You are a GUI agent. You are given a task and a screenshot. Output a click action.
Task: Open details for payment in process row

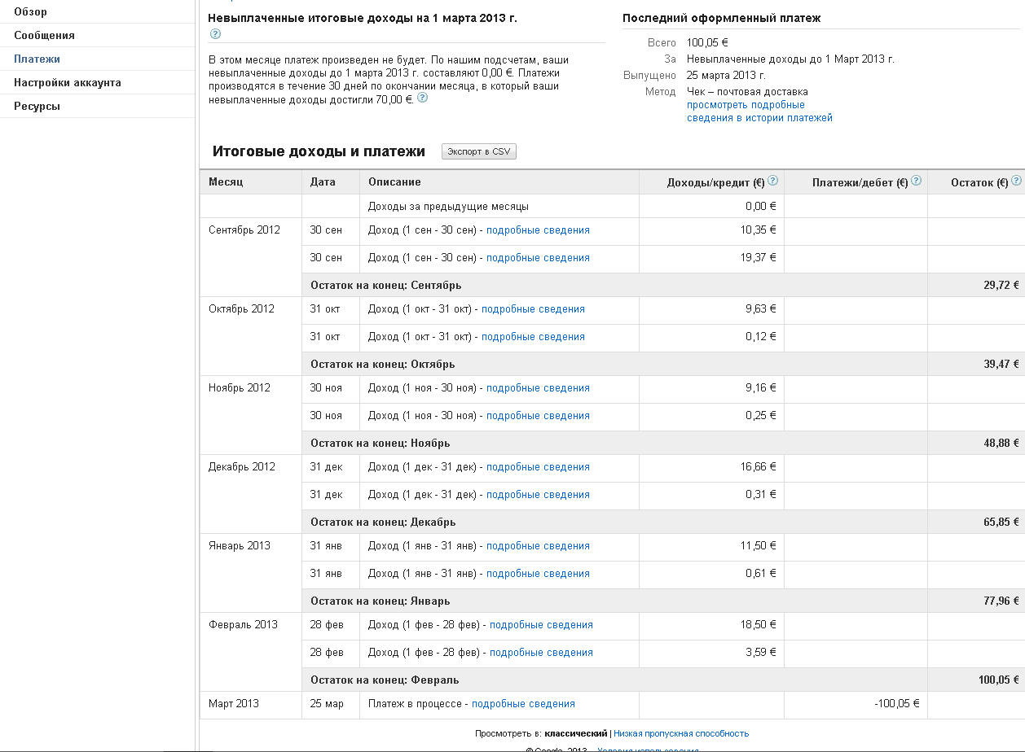523,704
